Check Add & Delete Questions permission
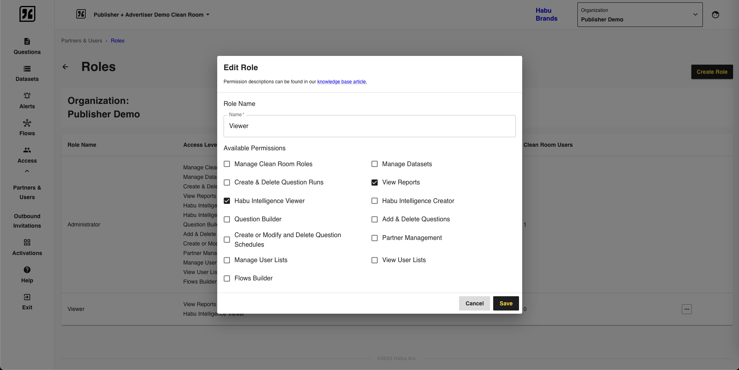739x370 pixels. pos(374,219)
